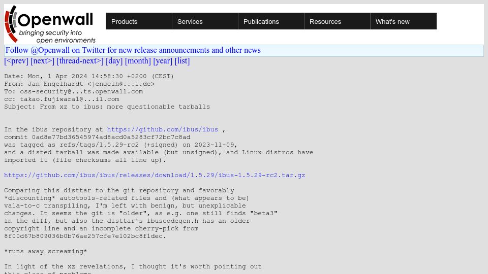Click the line 'vala-to-c transpiling, I'm left with benign'
Image resolution: width=488 pixels, height=274 pixels.
click(125, 205)
